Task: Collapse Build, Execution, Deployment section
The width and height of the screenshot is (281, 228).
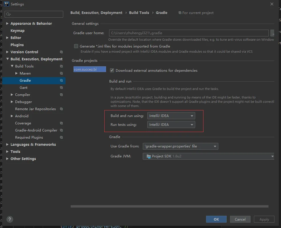Action: (7, 59)
